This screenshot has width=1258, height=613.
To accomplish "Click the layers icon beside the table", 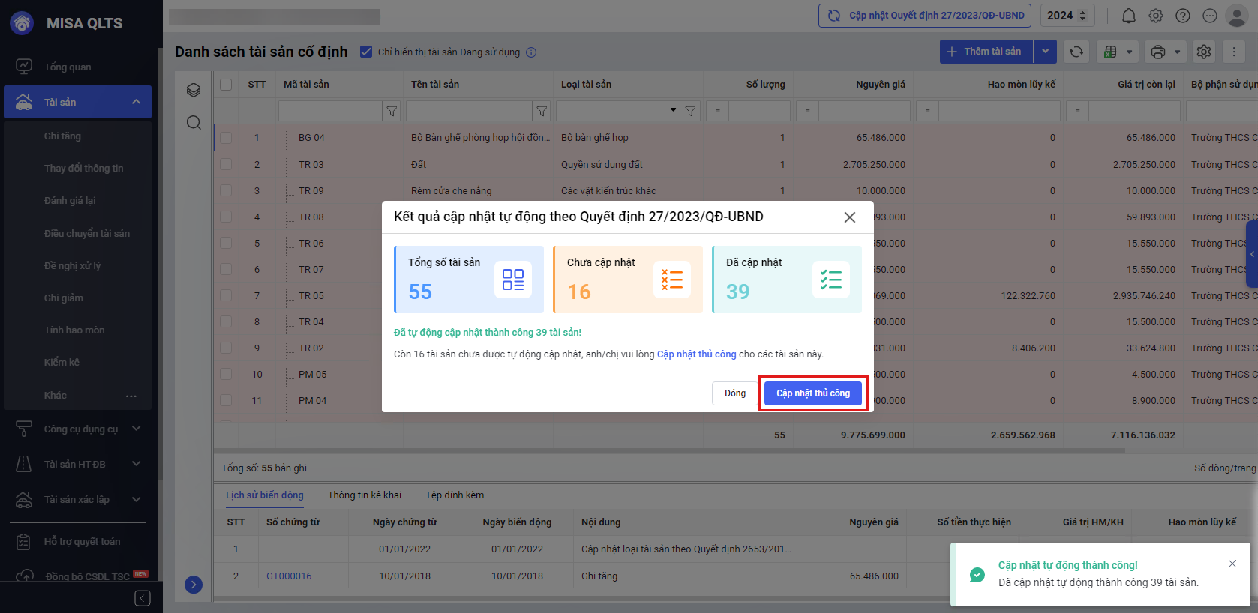I will click(194, 91).
